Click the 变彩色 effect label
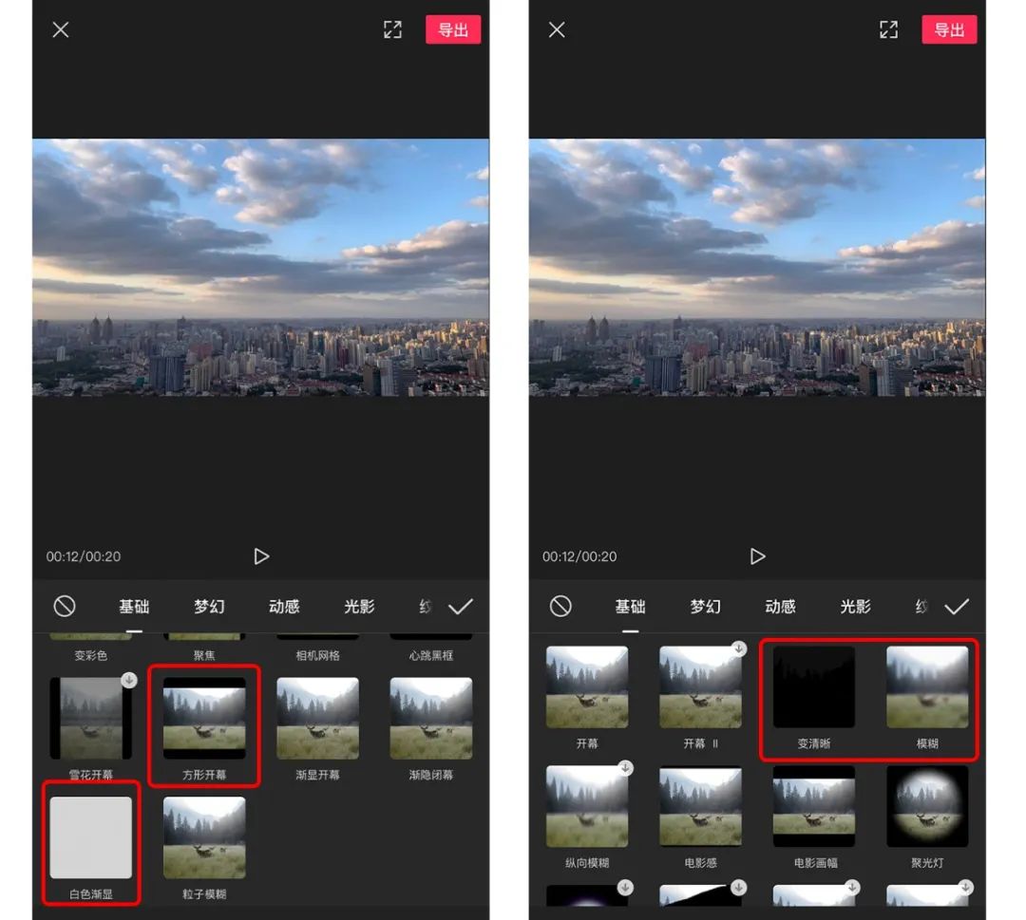 pos(91,655)
